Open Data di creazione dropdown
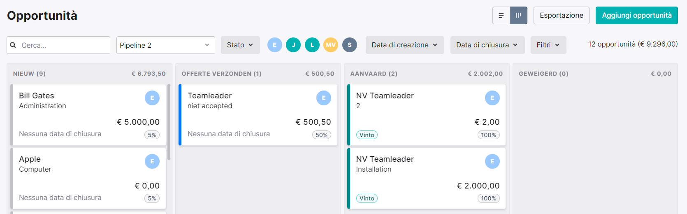The height and width of the screenshot is (214, 687). coord(405,45)
